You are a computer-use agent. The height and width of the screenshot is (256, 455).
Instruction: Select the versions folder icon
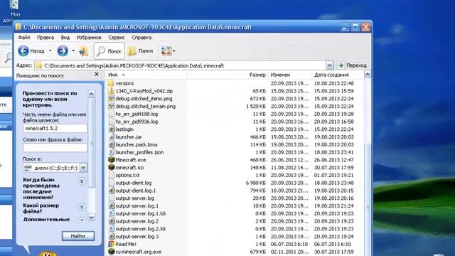[111, 83]
